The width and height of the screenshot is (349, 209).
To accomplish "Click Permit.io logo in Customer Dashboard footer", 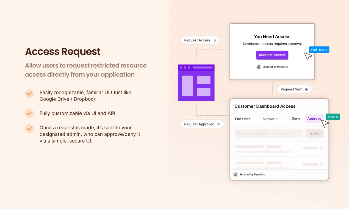I will point(236,174).
